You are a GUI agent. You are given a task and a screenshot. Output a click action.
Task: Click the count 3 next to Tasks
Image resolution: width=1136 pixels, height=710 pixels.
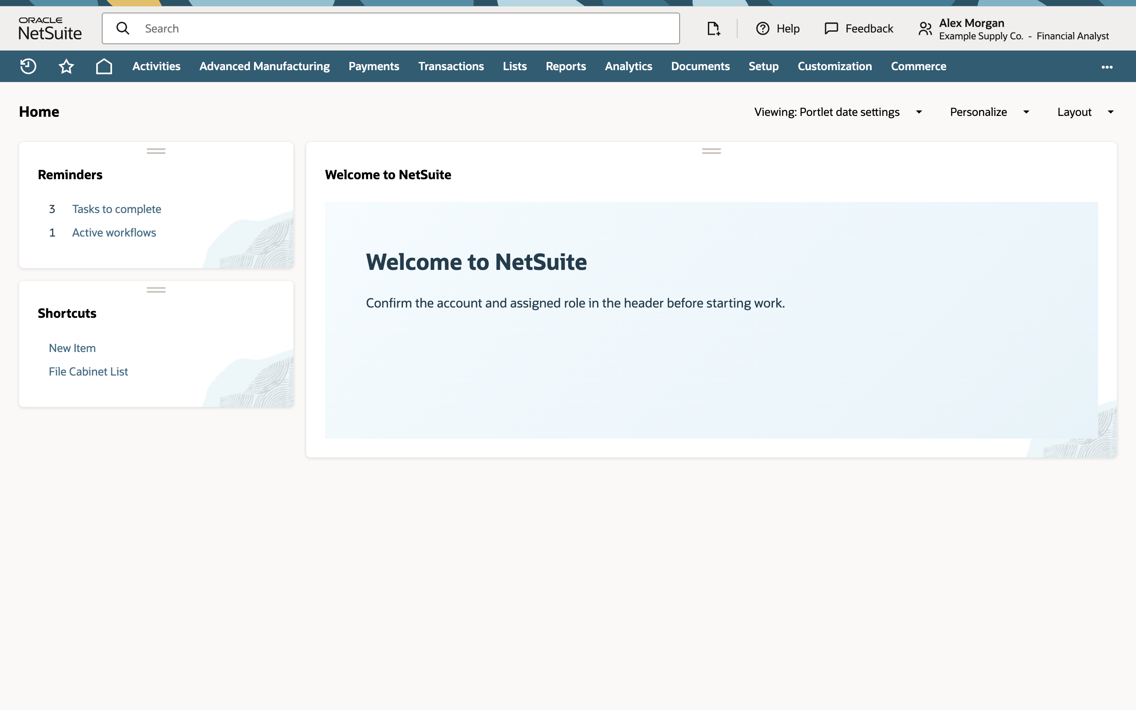52,209
